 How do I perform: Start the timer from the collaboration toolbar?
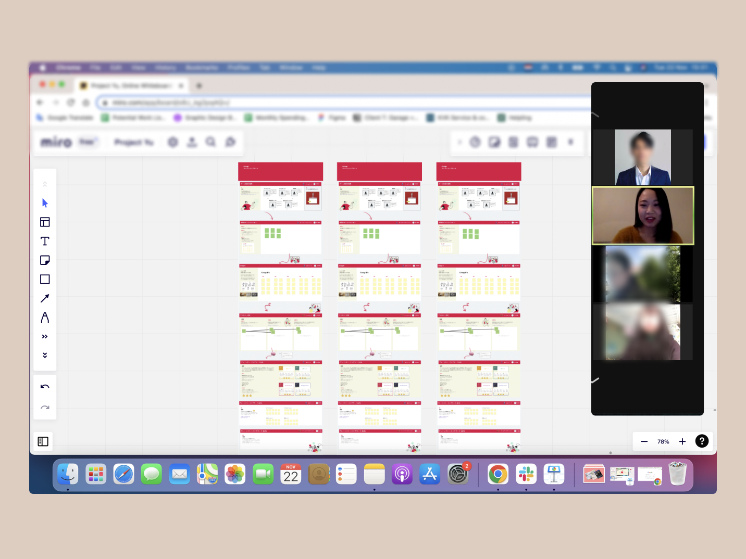pos(475,142)
